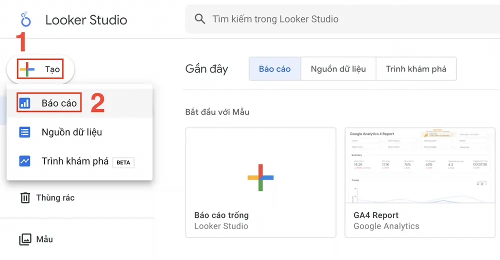Image resolution: width=500 pixels, height=260 pixels.
Task: Click the Google Analytics subtitle text
Action: pyautogui.click(x=386, y=226)
